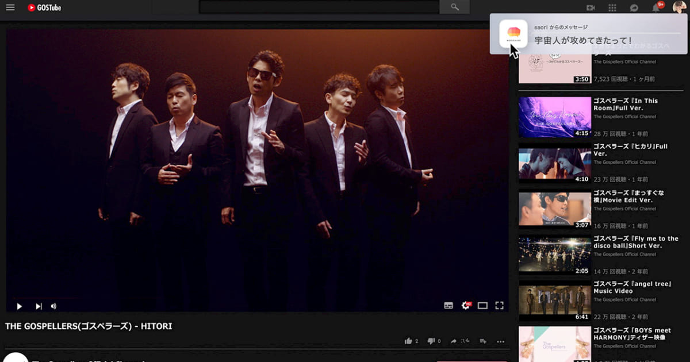Skip to the next video

tap(39, 306)
